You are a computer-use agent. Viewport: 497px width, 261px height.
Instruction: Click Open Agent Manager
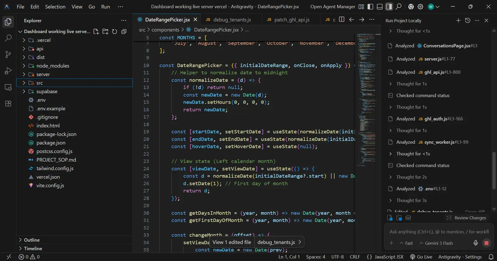(x=333, y=7)
